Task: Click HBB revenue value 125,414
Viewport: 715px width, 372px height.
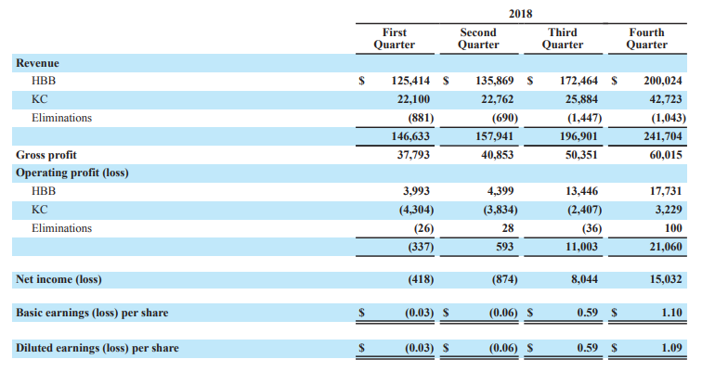Action: click(410, 81)
